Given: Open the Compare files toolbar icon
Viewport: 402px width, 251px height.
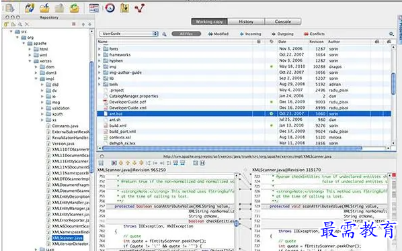Looking at the screenshot, I should coord(94,8).
